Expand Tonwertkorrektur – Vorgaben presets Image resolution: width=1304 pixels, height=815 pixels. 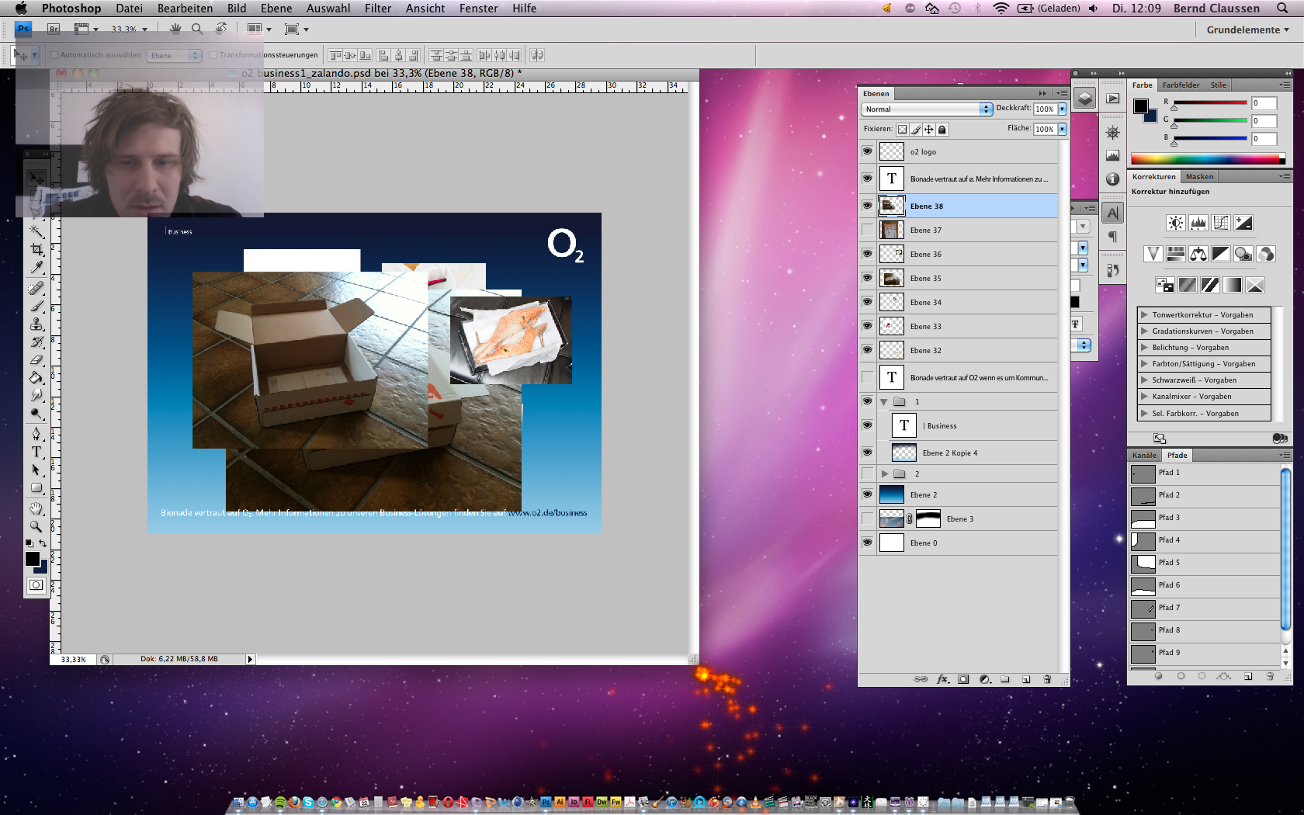pos(1144,315)
